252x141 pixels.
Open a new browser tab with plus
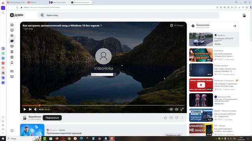pos(94,2)
